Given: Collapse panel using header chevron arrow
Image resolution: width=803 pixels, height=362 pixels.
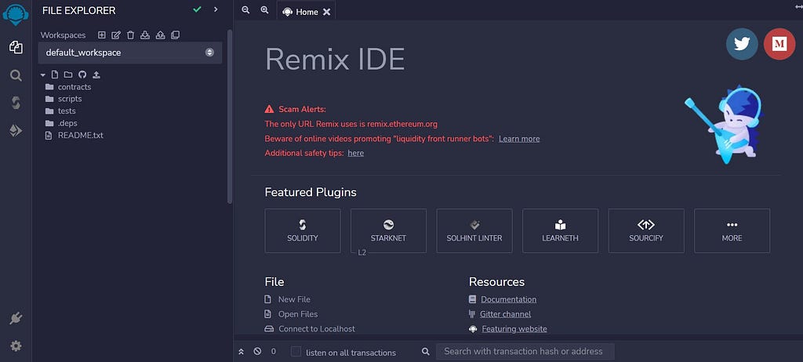Looking at the screenshot, I should [216, 9].
